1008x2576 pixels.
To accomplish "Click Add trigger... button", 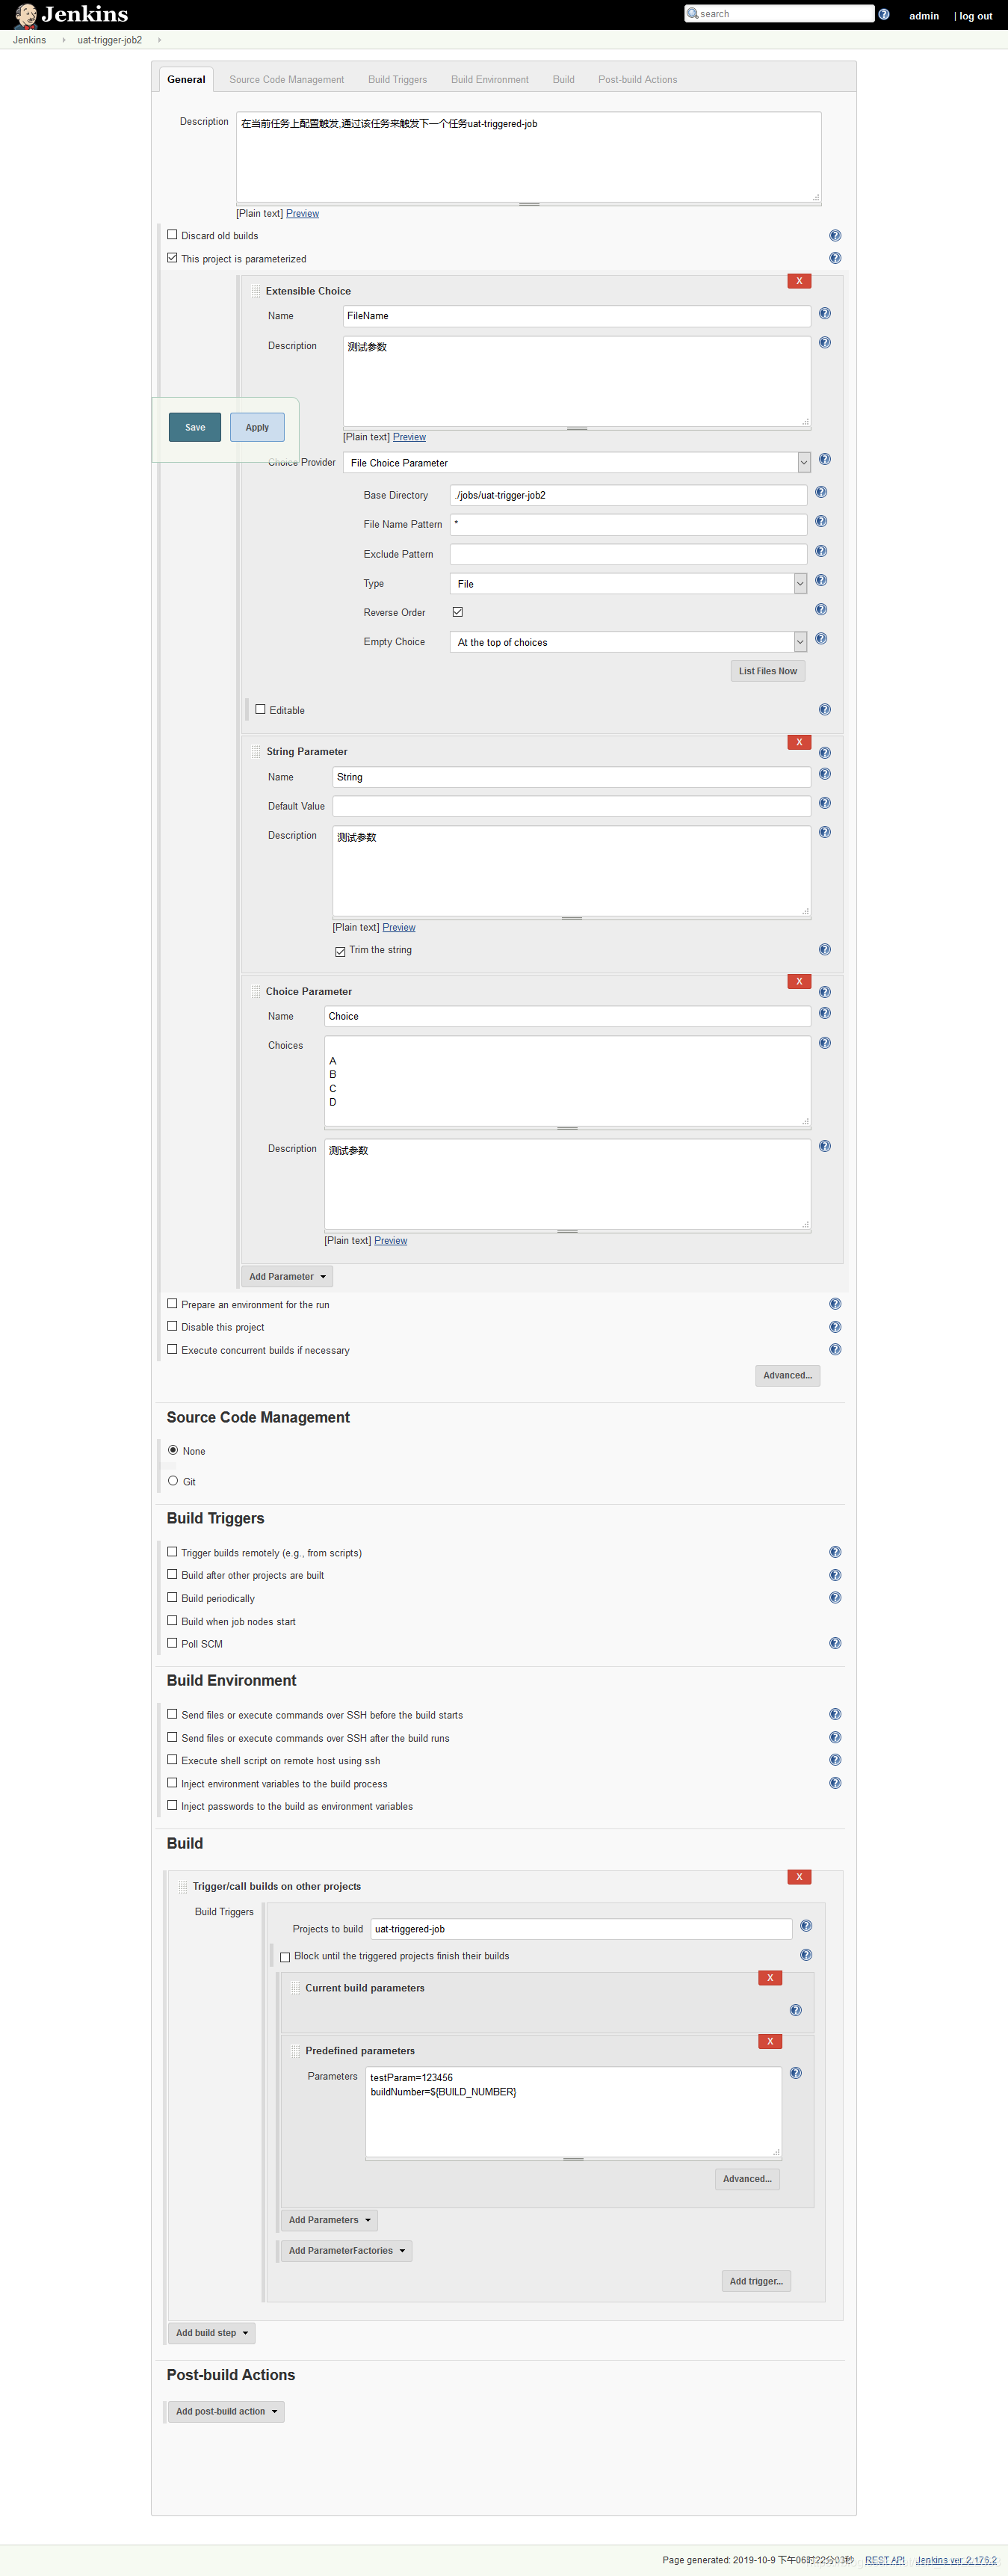I will tap(756, 2281).
